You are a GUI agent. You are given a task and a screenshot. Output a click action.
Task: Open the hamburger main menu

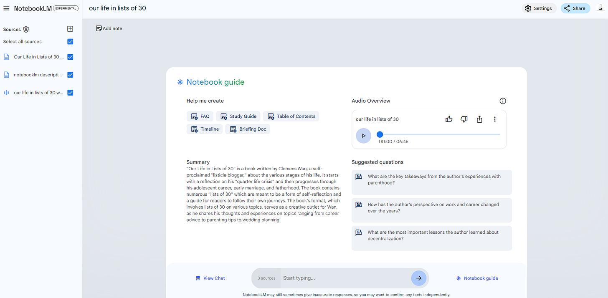point(6,8)
